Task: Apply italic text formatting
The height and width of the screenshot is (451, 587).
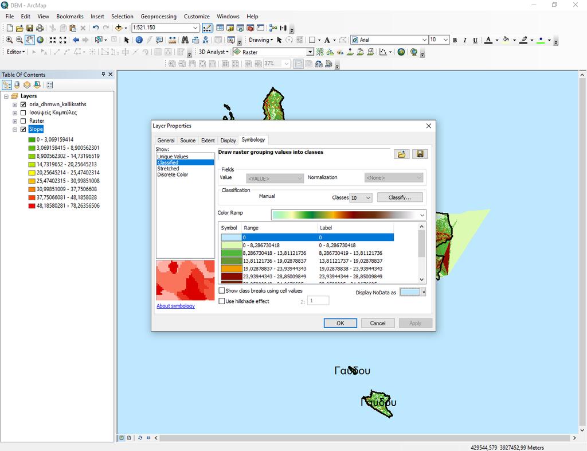Action: pyautogui.click(x=465, y=40)
